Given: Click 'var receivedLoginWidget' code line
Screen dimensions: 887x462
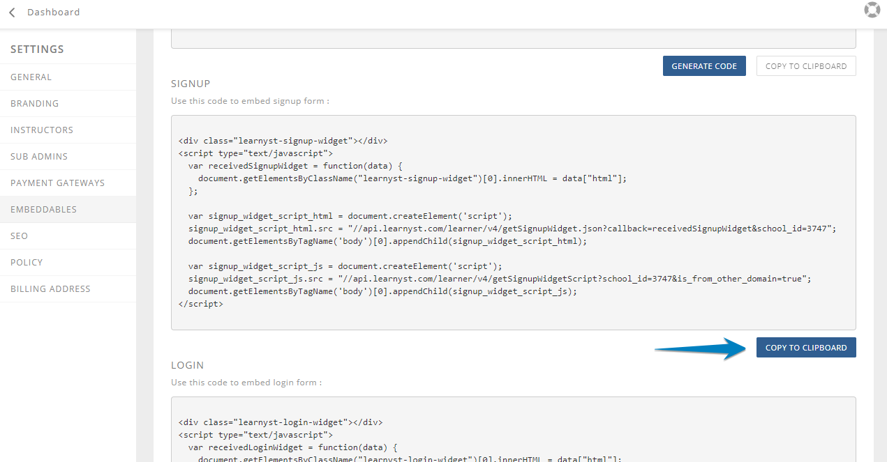Looking at the screenshot, I should (293, 447).
